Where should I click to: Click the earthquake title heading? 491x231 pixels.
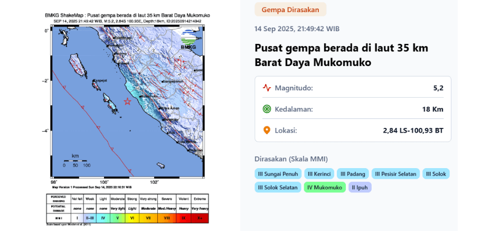341,55
